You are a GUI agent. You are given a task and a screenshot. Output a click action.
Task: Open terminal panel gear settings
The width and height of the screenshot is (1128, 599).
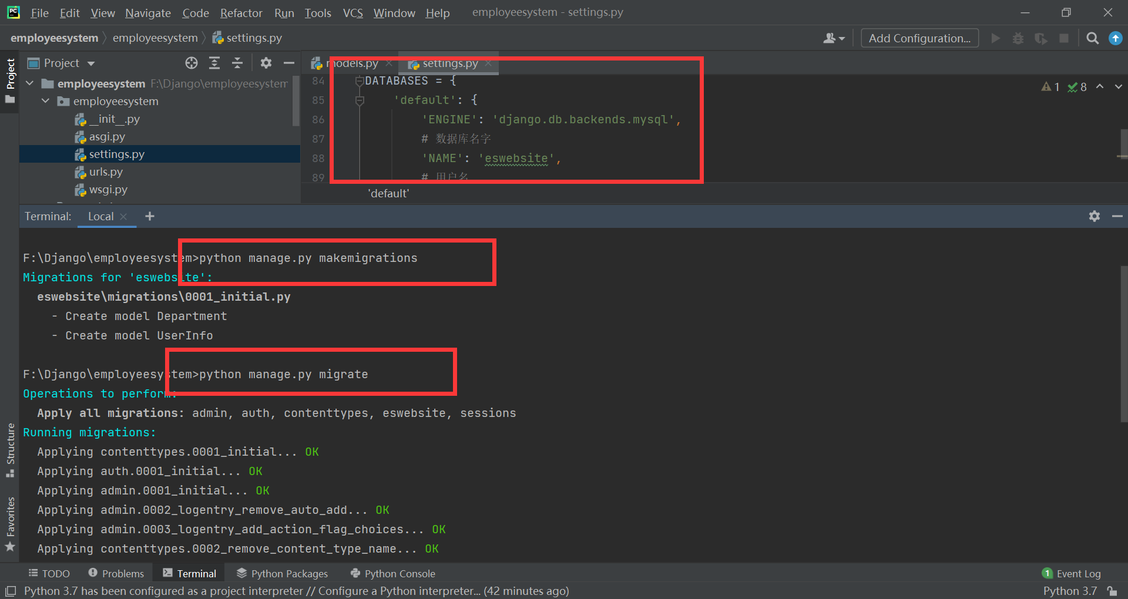point(1094,216)
